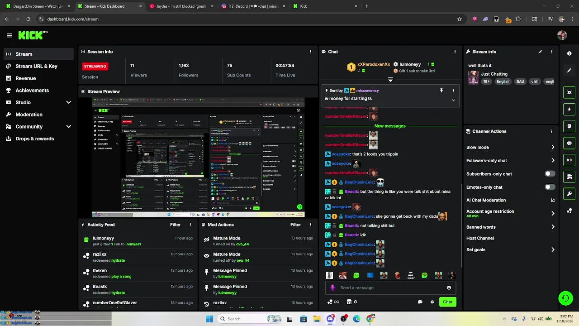Open the shop icon showing 0
The width and height of the screenshot is (579, 326).
pyautogui.click(x=352, y=302)
